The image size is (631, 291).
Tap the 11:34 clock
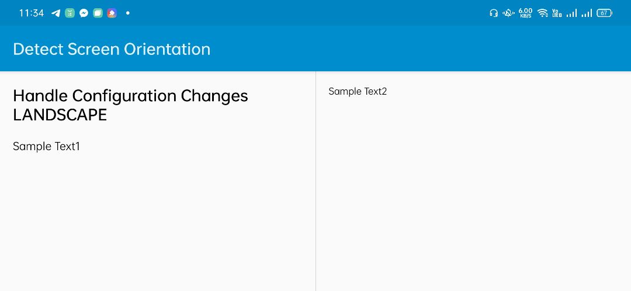coord(32,13)
